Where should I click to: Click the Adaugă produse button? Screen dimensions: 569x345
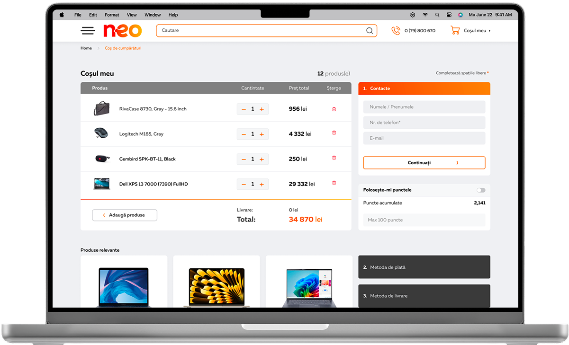tap(125, 215)
